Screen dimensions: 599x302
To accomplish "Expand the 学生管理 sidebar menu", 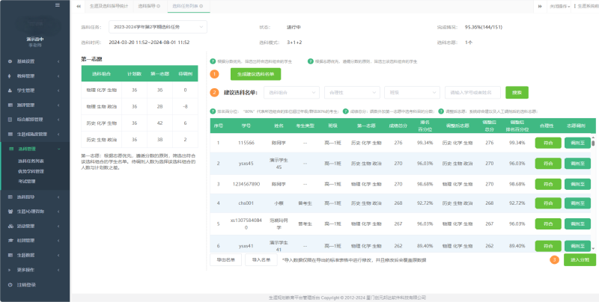I will 34,88.
